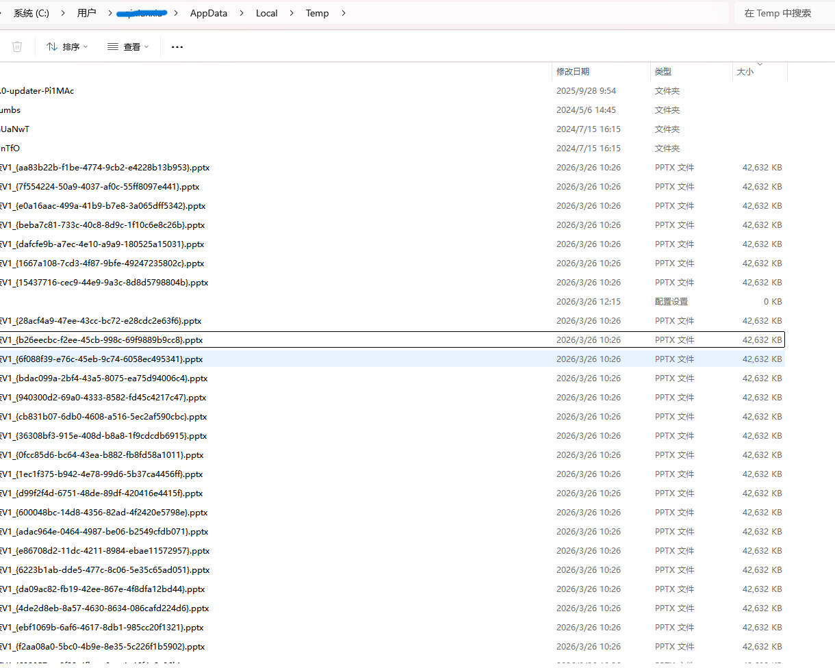
Task: Select file {4de2d8eb-8a57-4630-8634-086cafd224d6}.pptx
Action: 392,608
